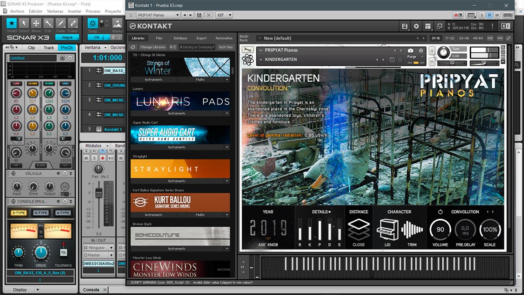Open instrument edit wrench in Kontakt
The image size is (524, 295).
pyautogui.click(x=247, y=50)
